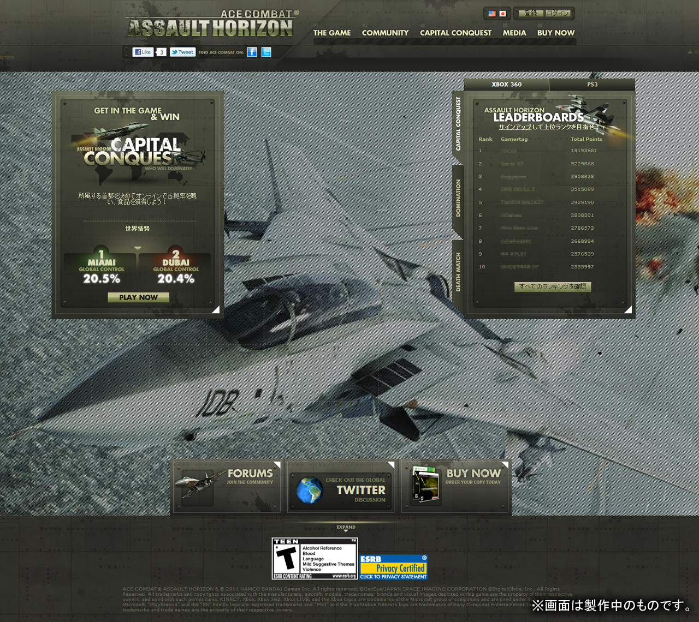Viewport: 699px width, 622px height.
Task: Switch to the Japanese flag language
Action: 503,14
